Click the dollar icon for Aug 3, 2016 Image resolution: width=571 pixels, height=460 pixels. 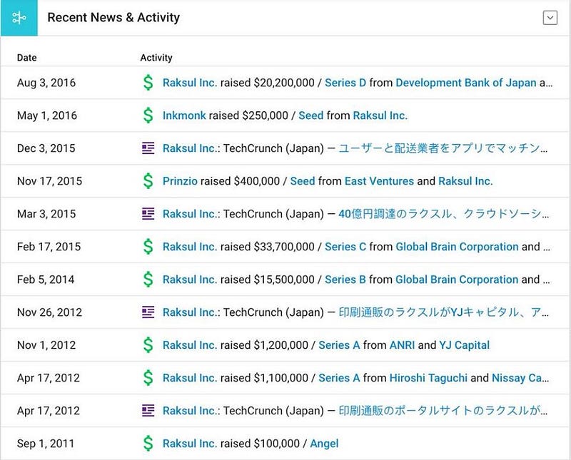(x=148, y=83)
